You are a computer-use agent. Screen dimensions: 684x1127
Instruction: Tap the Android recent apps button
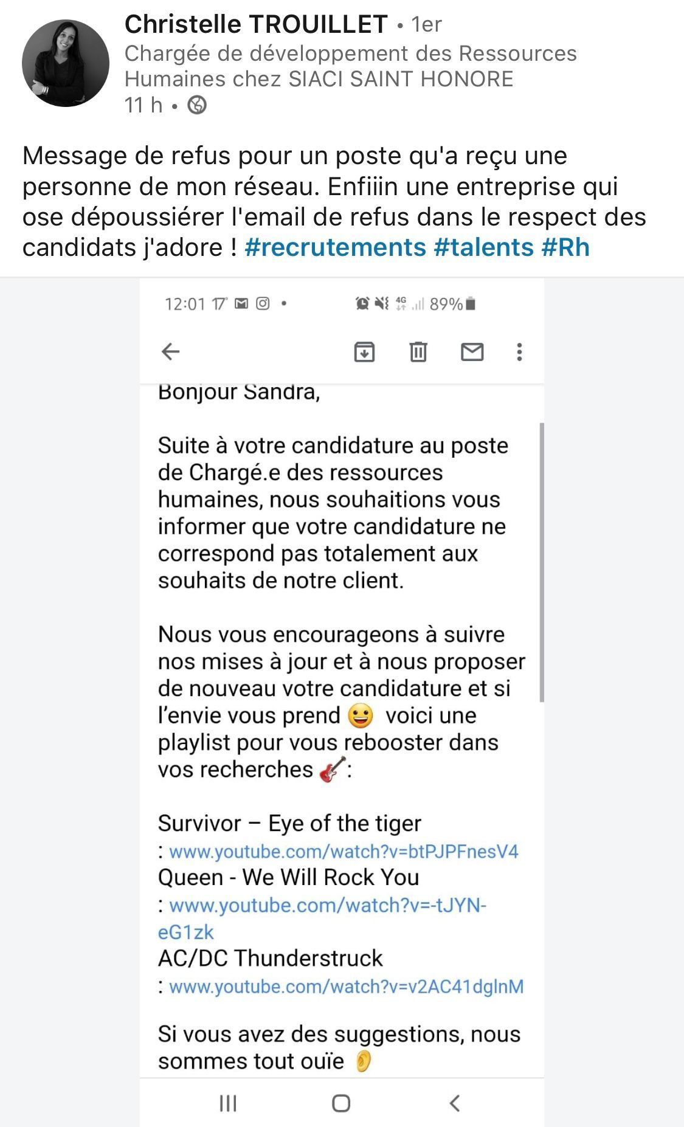tap(228, 1103)
